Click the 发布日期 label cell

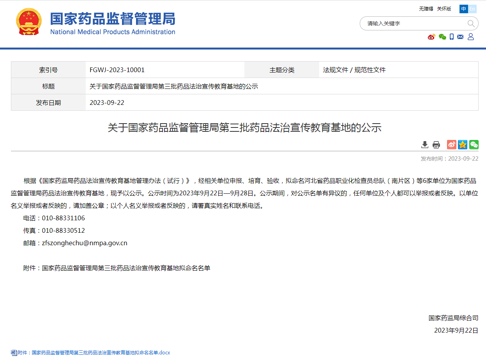click(x=48, y=103)
